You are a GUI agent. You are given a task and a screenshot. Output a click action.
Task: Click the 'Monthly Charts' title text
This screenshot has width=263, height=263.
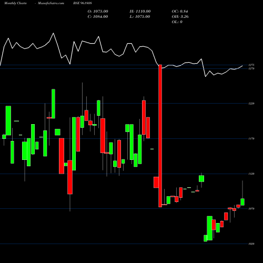15,3
